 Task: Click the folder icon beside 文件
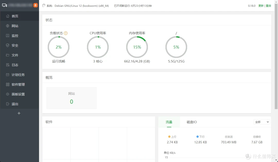click(x=7, y=55)
